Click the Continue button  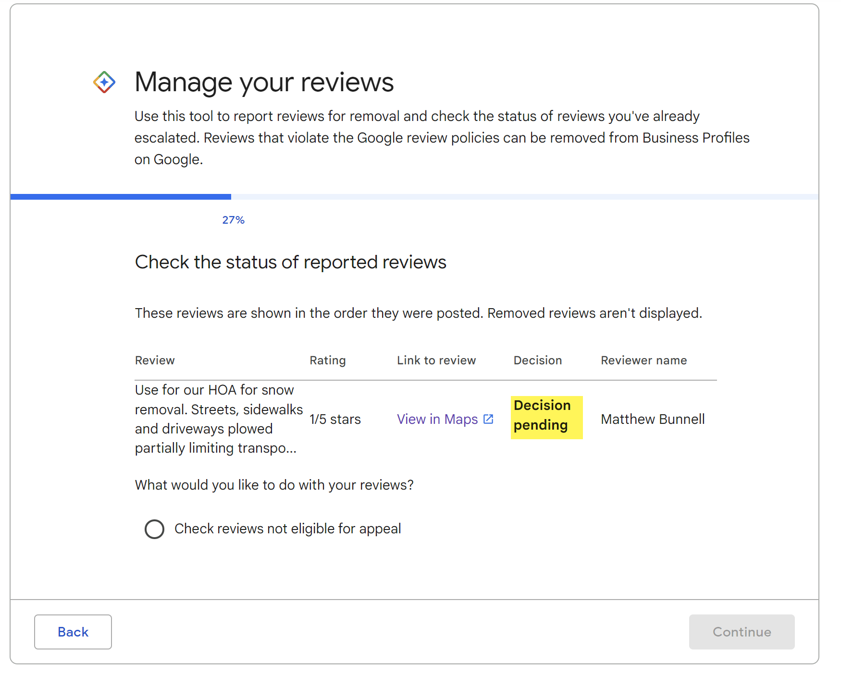(x=742, y=632)
